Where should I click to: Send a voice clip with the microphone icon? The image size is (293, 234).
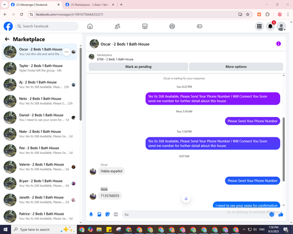pos(91,215)
